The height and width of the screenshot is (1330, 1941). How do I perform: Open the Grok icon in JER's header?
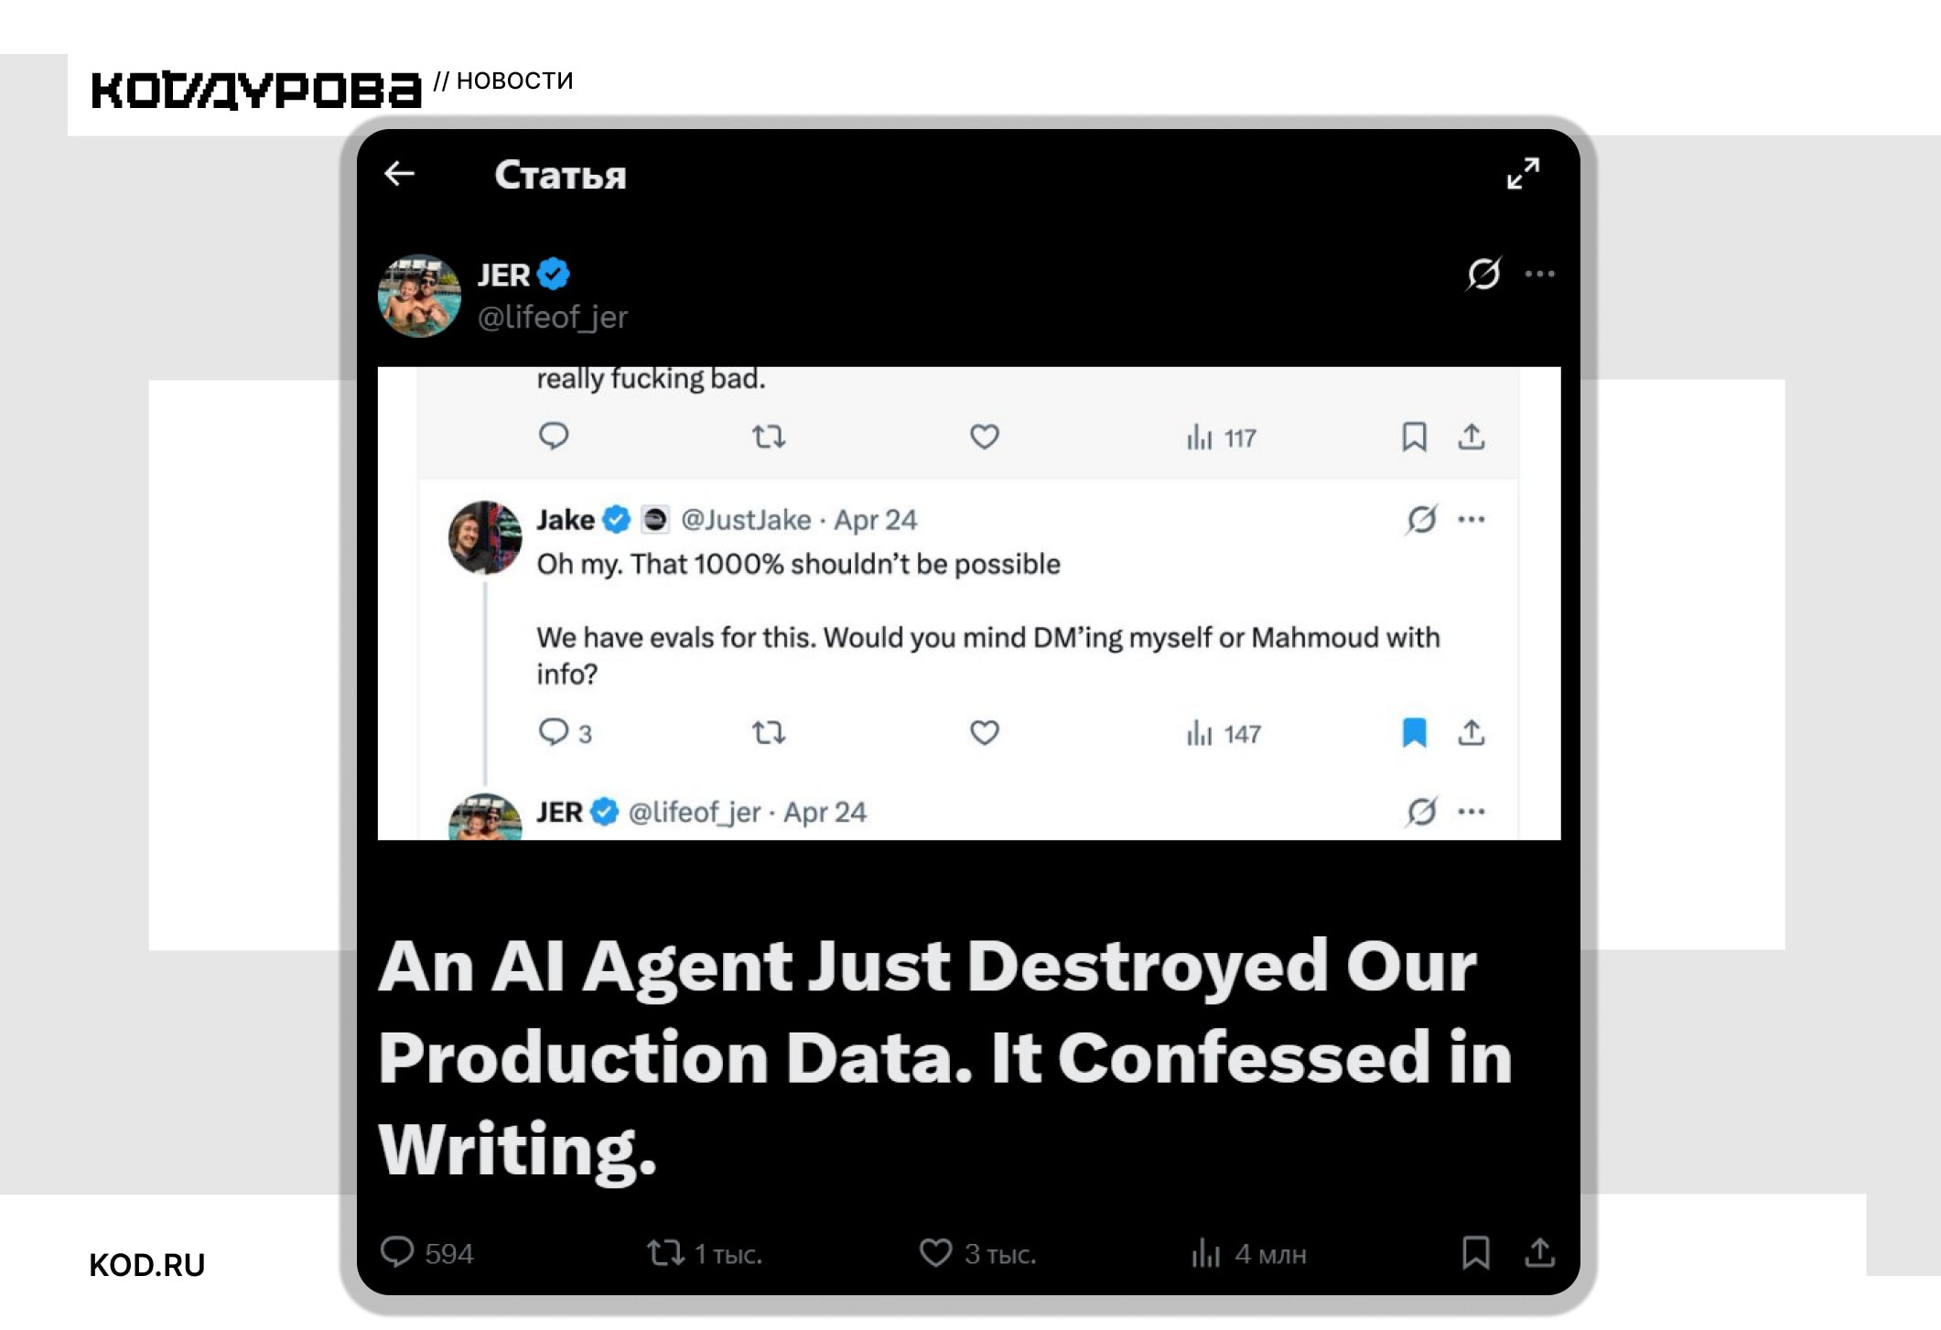pos(1483,274)
